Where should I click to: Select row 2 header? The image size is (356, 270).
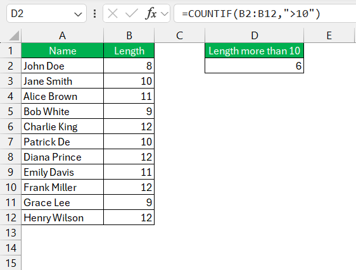[10, 66]
